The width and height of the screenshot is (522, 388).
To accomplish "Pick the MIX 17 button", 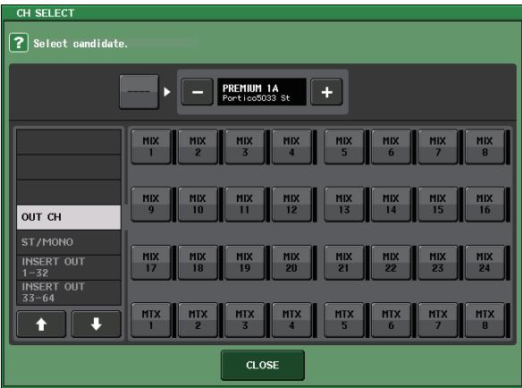I will point(151,263).
